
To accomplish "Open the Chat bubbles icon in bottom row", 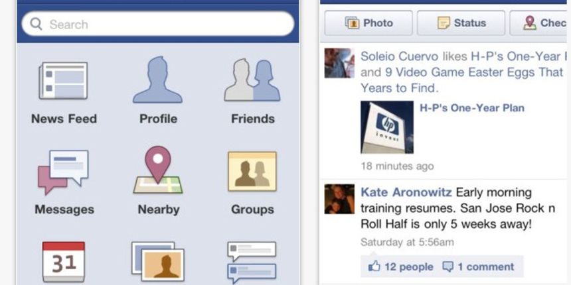I will point(252,262).
